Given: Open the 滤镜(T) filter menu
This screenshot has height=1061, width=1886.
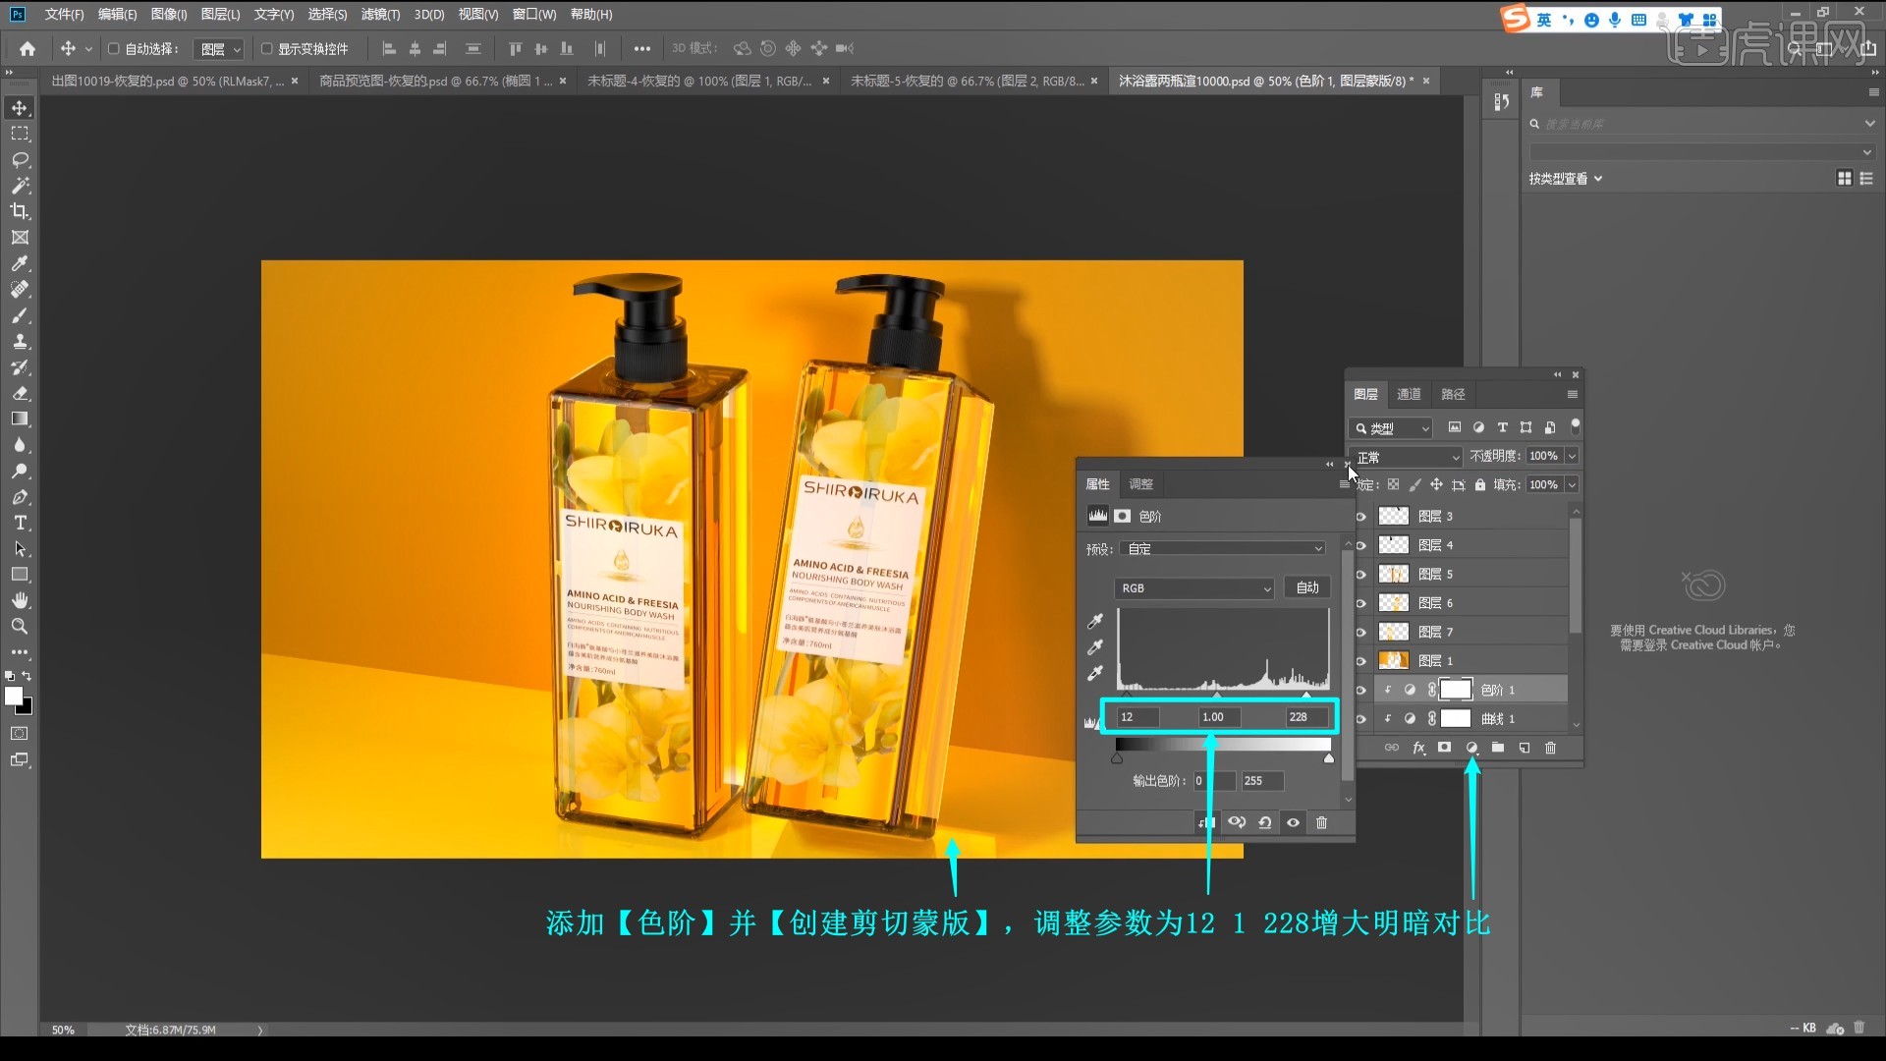Looking at the screenshot, I should (x=380, y=14).
